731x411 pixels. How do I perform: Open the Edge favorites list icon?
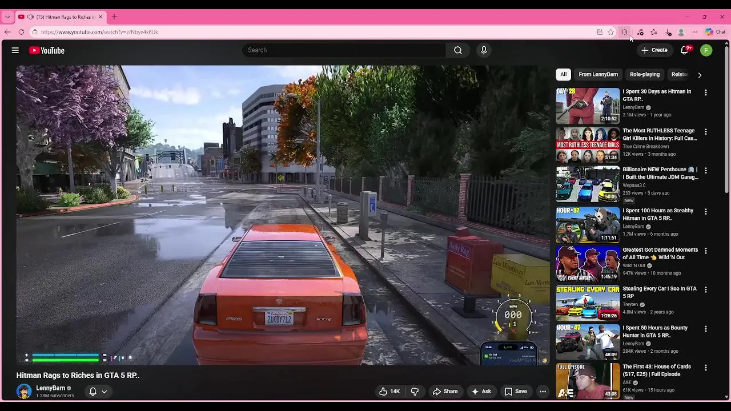654,32
